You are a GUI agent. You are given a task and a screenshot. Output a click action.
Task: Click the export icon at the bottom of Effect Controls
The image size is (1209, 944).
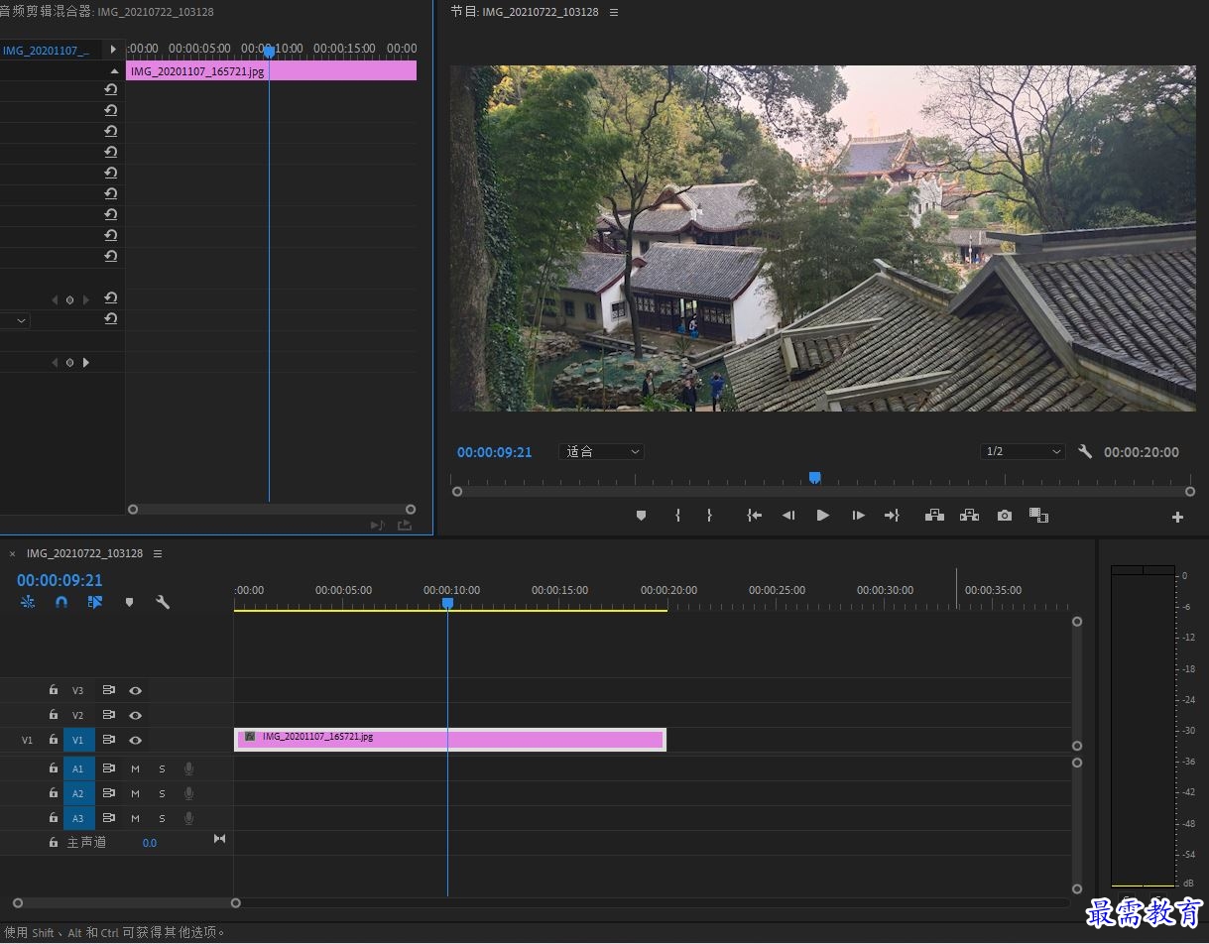[405, 525]
